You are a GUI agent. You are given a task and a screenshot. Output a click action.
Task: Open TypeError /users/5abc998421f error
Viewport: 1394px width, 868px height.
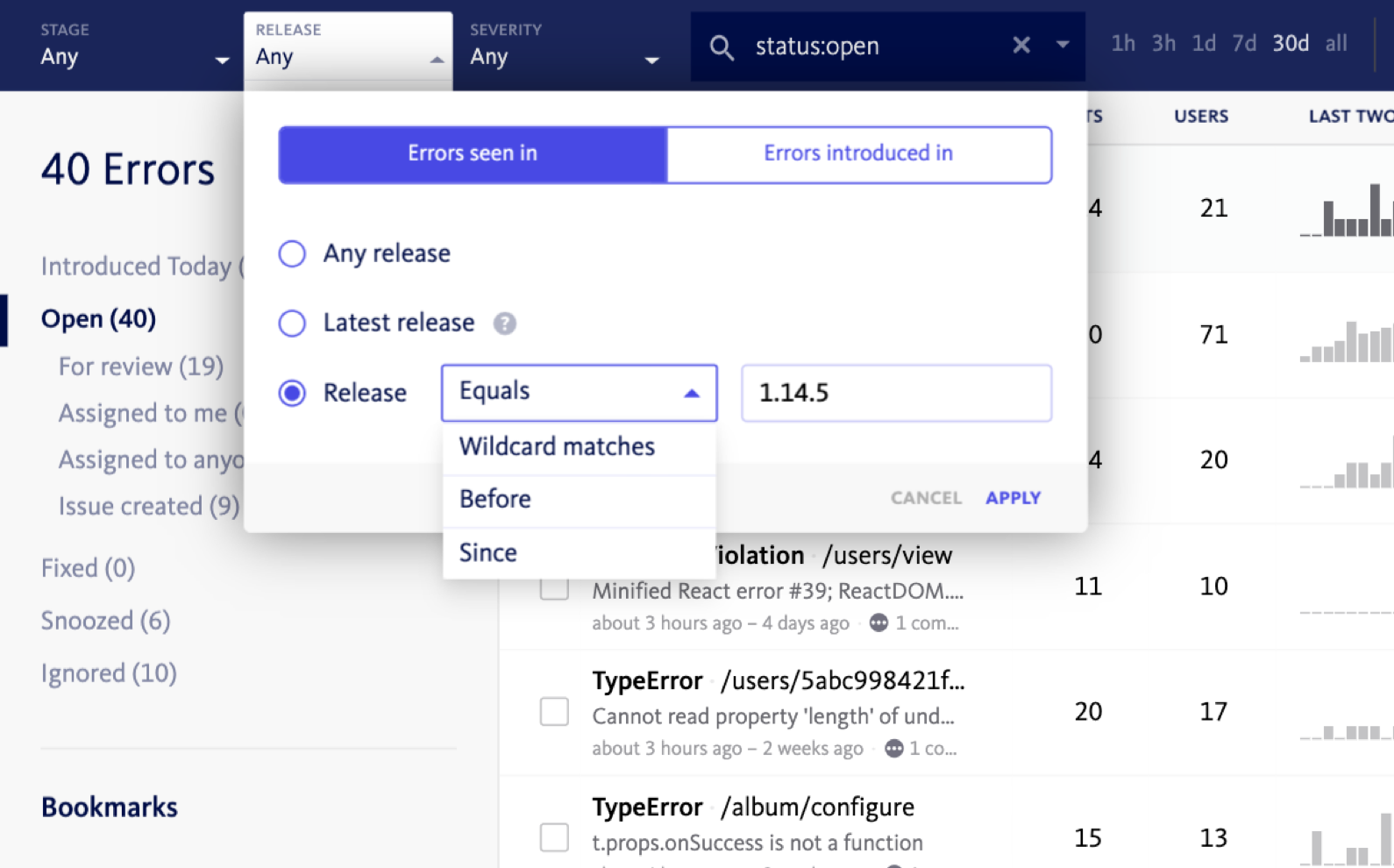(x=779, y=681)
